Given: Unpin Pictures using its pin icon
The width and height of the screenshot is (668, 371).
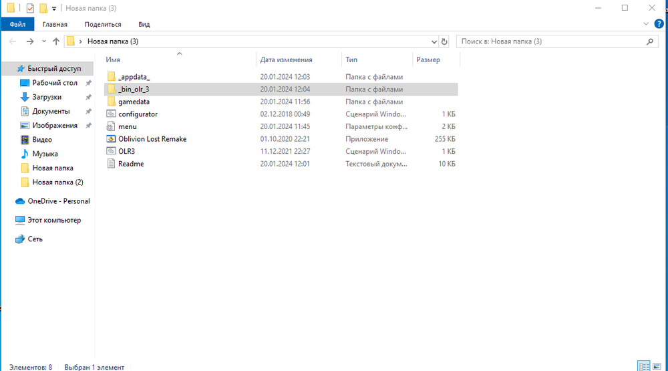Looking at the screenshot, I should 89,126.
